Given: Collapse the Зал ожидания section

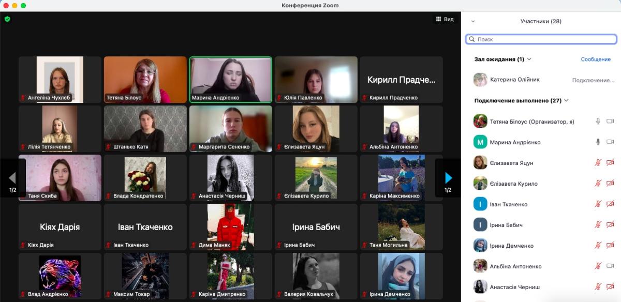Looking at the screenshot, I should click(x=529, y=59).
